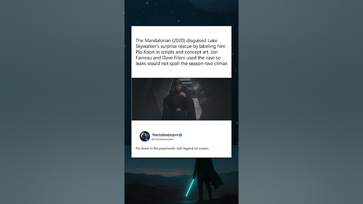Click Luke's face in the embedded image

tap(178, 85)
